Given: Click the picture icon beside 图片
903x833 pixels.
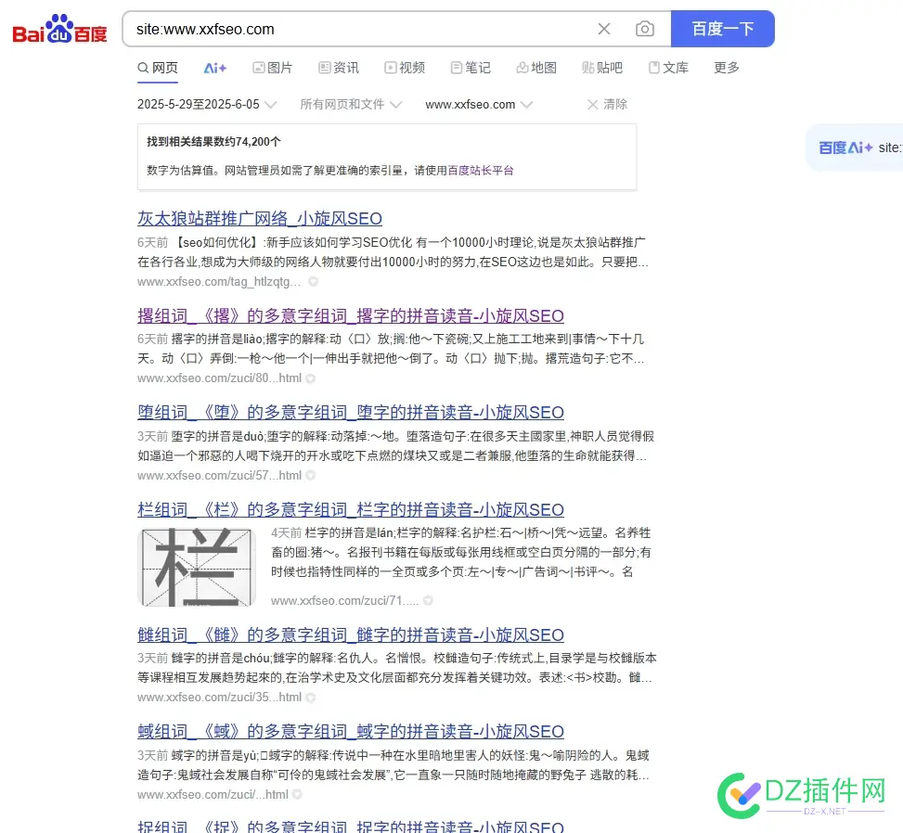Looking at the screenshot, I should click(259, 68).
